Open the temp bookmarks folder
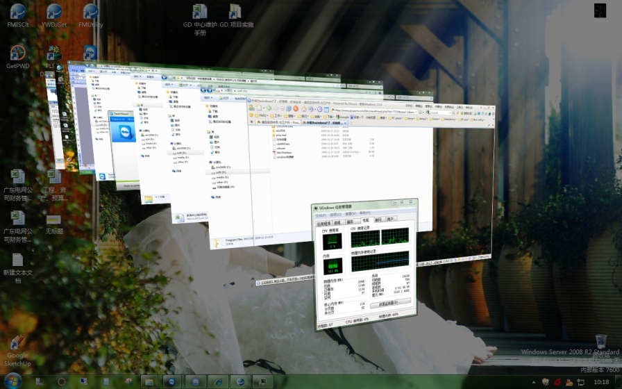The height and width of the screenshot is (389, 622). coord(410,118)
